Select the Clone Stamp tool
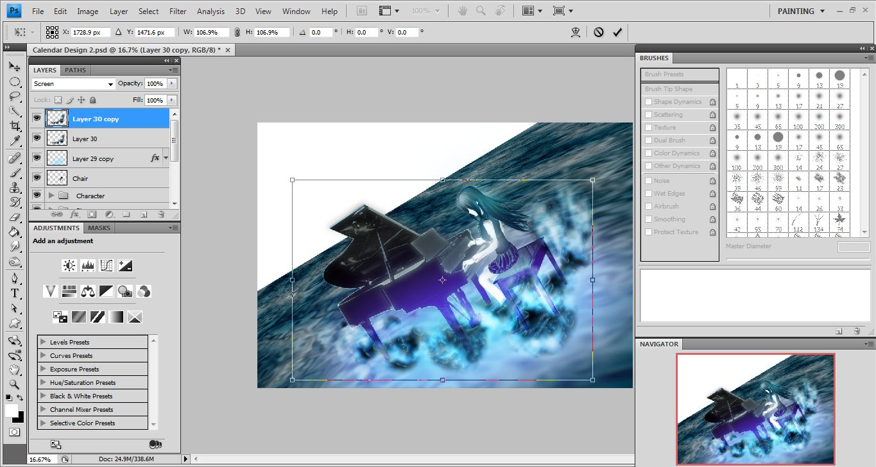 pyautogui.click(x=14, y=188)
